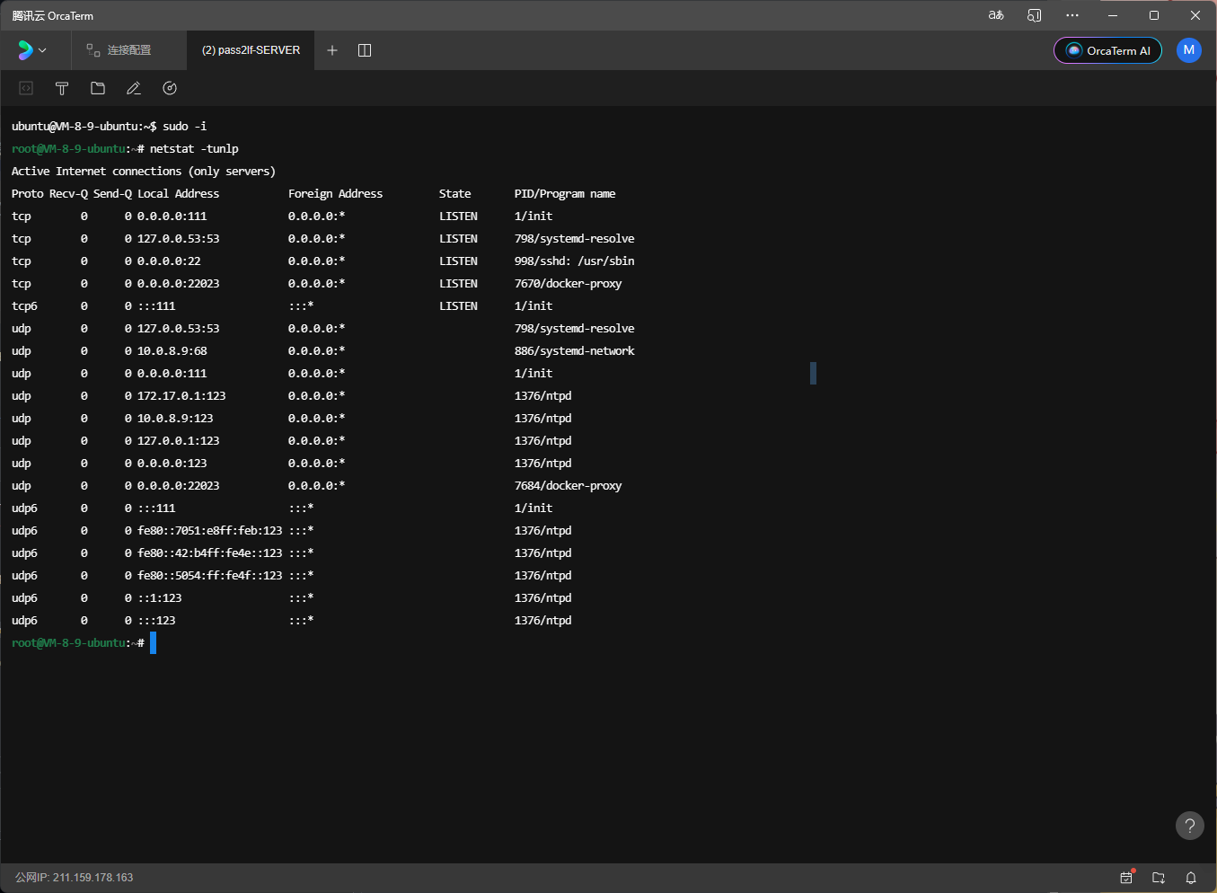The width and height of the screenshot is (1217, 893).
Task: Toggle the in-page search tool
Action: tap(1034, 15)
